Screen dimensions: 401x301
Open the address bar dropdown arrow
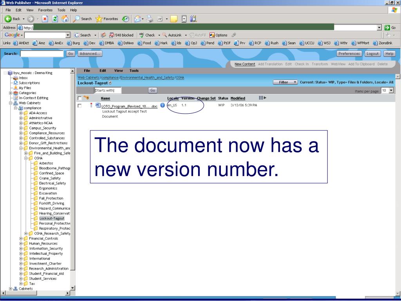[x=379, y=27]
